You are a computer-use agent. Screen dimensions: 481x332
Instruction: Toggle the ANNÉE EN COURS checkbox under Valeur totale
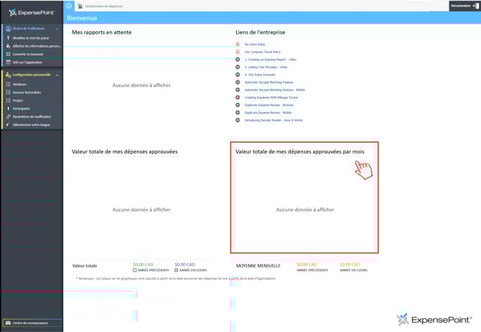click(177, 270)
